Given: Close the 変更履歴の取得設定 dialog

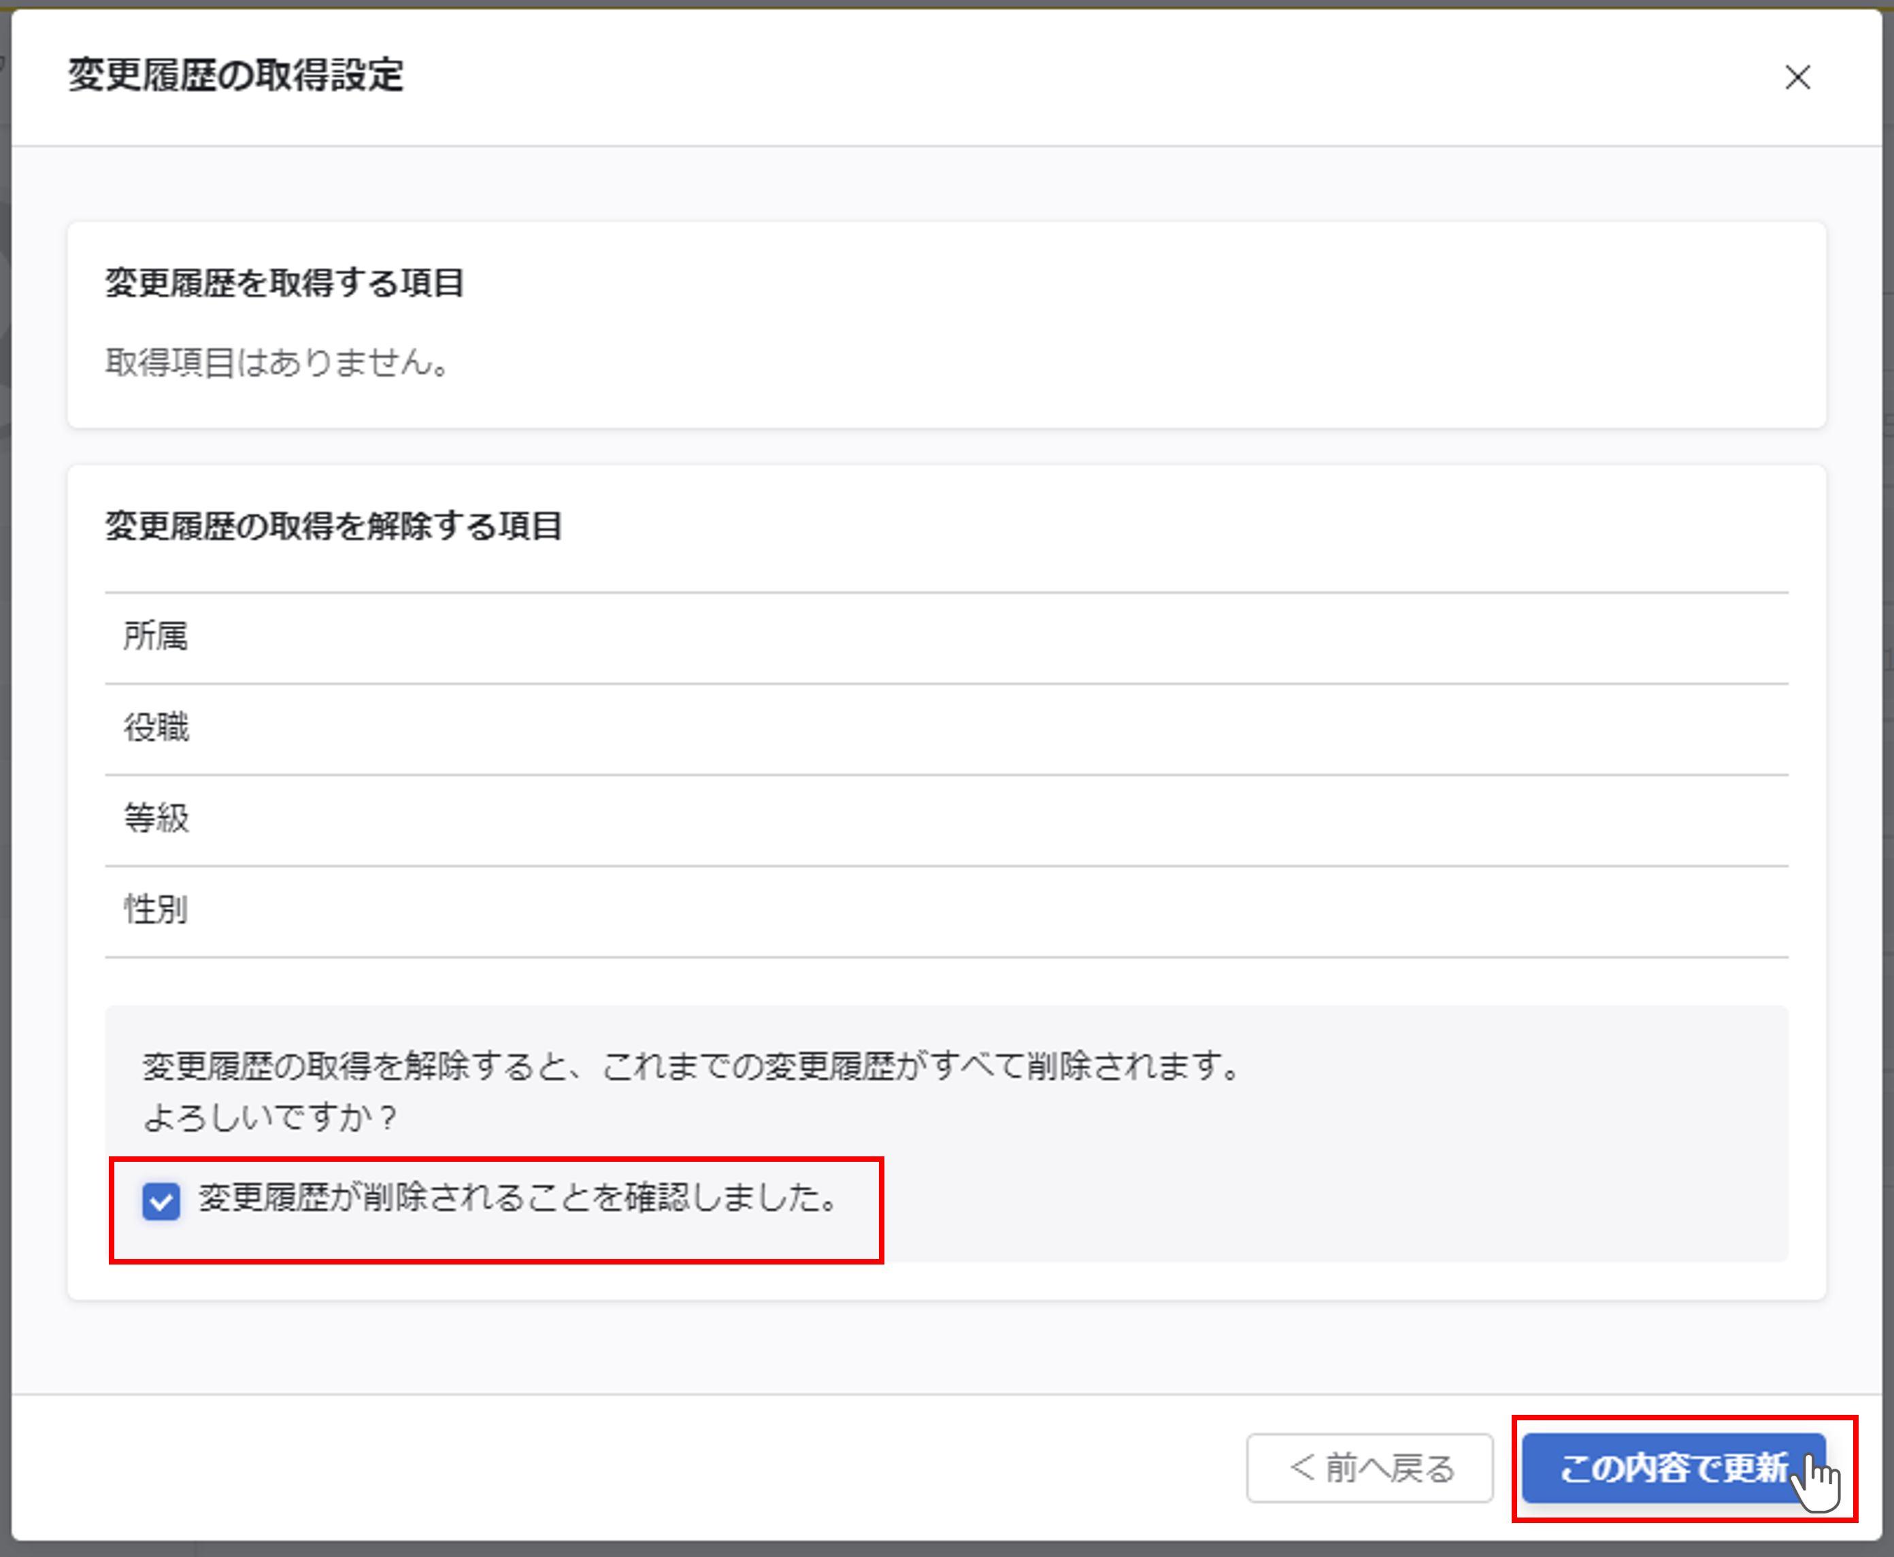Looking at the screenshot, I should click(x=1797, y=77).
